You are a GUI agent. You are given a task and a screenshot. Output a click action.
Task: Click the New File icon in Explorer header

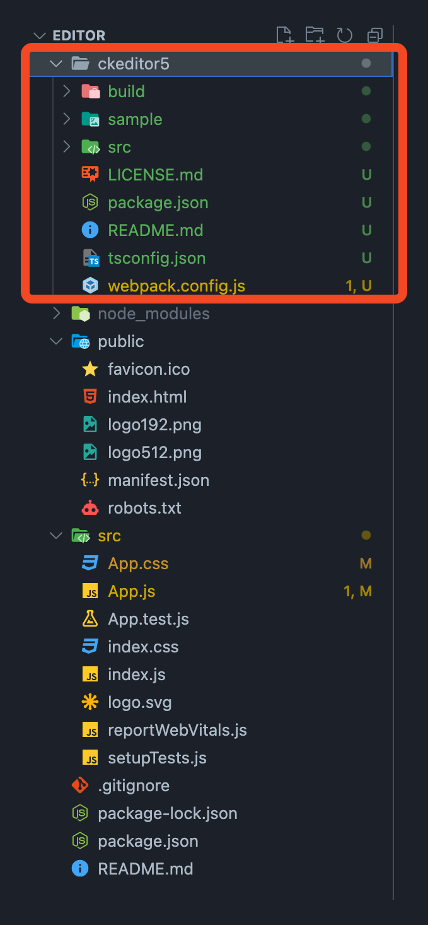point(285,35)
